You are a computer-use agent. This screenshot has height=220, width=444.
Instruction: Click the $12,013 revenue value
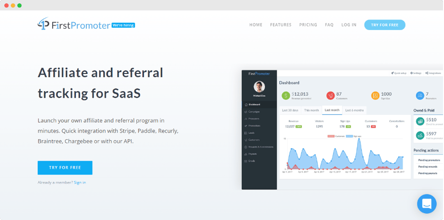[x=300, y=94]
